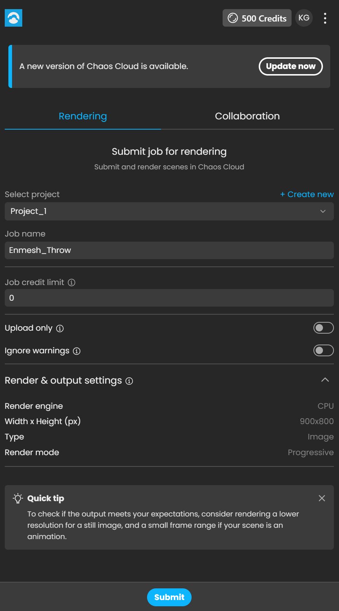Viewport: 339px width, 611px height.
Task: Collapse the Render & output settings section
Action: (x=325, y=380)
